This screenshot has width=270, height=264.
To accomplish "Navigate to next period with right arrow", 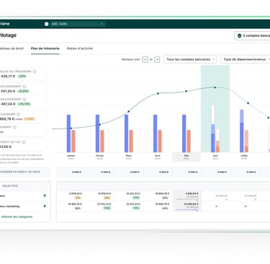I will [x=157, y=59].
